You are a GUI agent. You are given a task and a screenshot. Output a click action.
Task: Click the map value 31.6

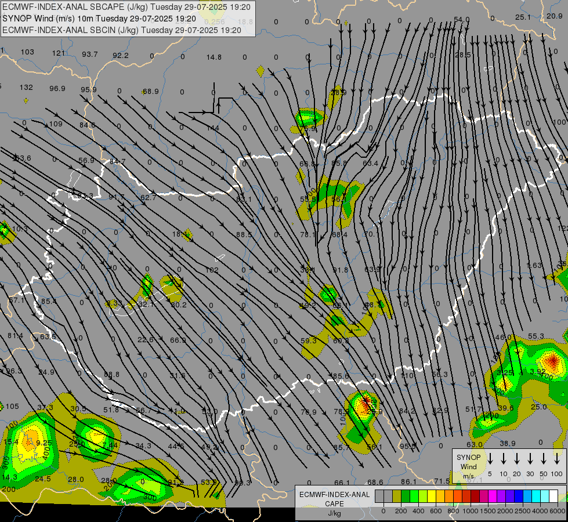click(177, 376)
